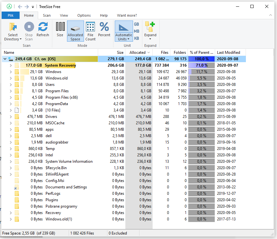The height and width of the screenshot is (239, 277).
Task: Click the ProgramData folder icon
Action: coord(17,104)
